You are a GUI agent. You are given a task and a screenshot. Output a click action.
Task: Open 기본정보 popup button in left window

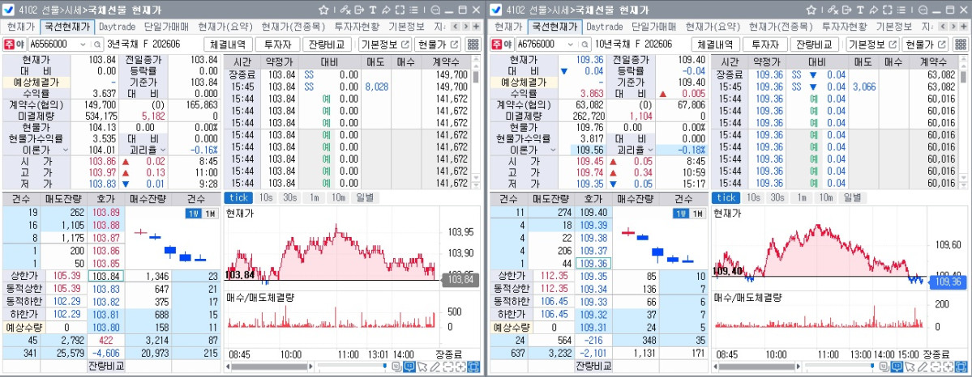(x=386, y=44)
